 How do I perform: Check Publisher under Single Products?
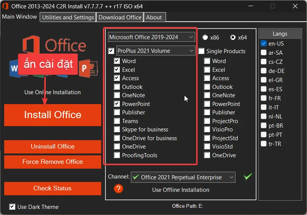[207, 112]
